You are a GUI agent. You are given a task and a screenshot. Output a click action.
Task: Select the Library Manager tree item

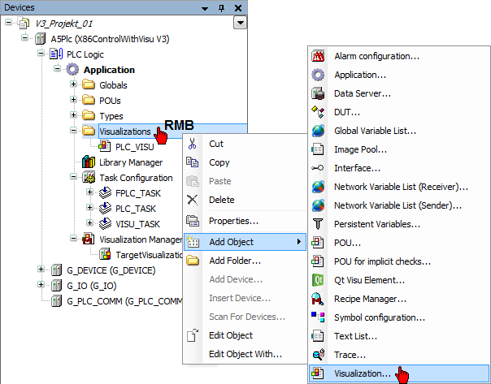pos(131,162)
